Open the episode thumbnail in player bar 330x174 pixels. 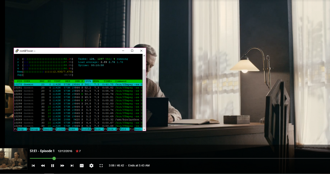pos(14,159)
